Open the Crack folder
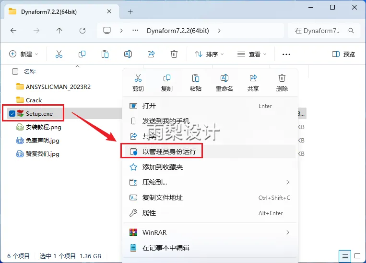This screenshot has height=263, width=366. [x=29, y=100]
